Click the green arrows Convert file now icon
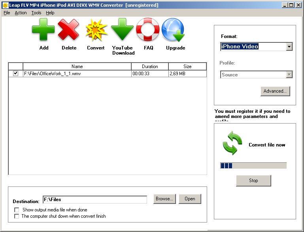Viewport: 304px width, 232px height. [x=232, y=143]
